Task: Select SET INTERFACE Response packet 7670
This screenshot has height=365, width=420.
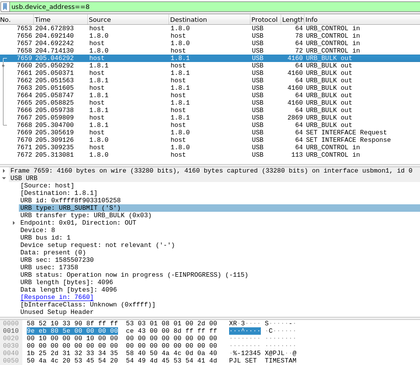Action: (x=210, y=140)
